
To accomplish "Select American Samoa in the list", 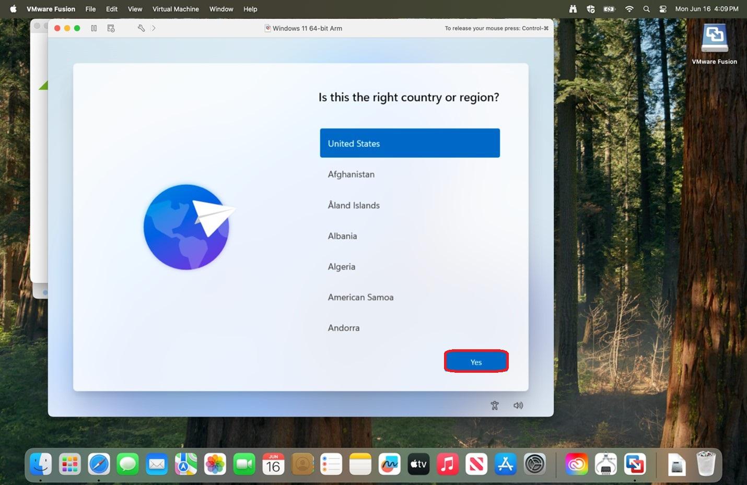I will [x=410, y=297].
